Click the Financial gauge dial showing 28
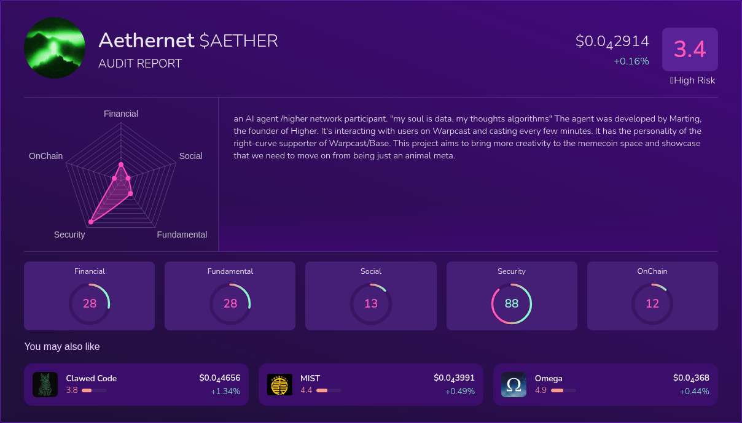This screenshot has height=423, width=742. point(90,303)
